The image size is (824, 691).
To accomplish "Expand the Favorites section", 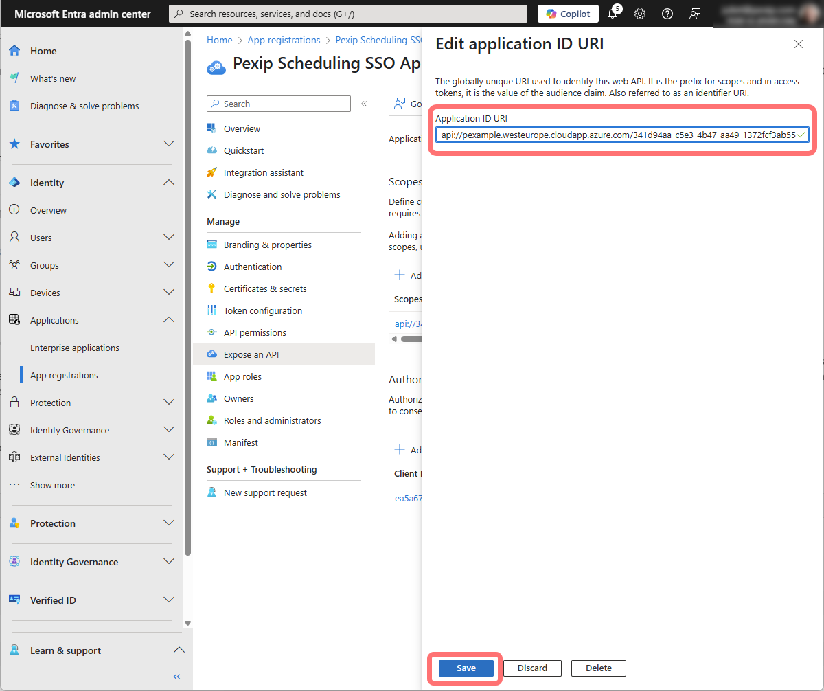I will (169, 144).
